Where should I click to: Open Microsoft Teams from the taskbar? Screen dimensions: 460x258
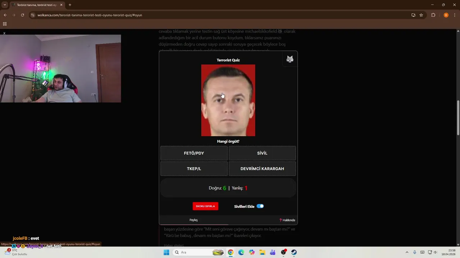click(x=273, y=252)
